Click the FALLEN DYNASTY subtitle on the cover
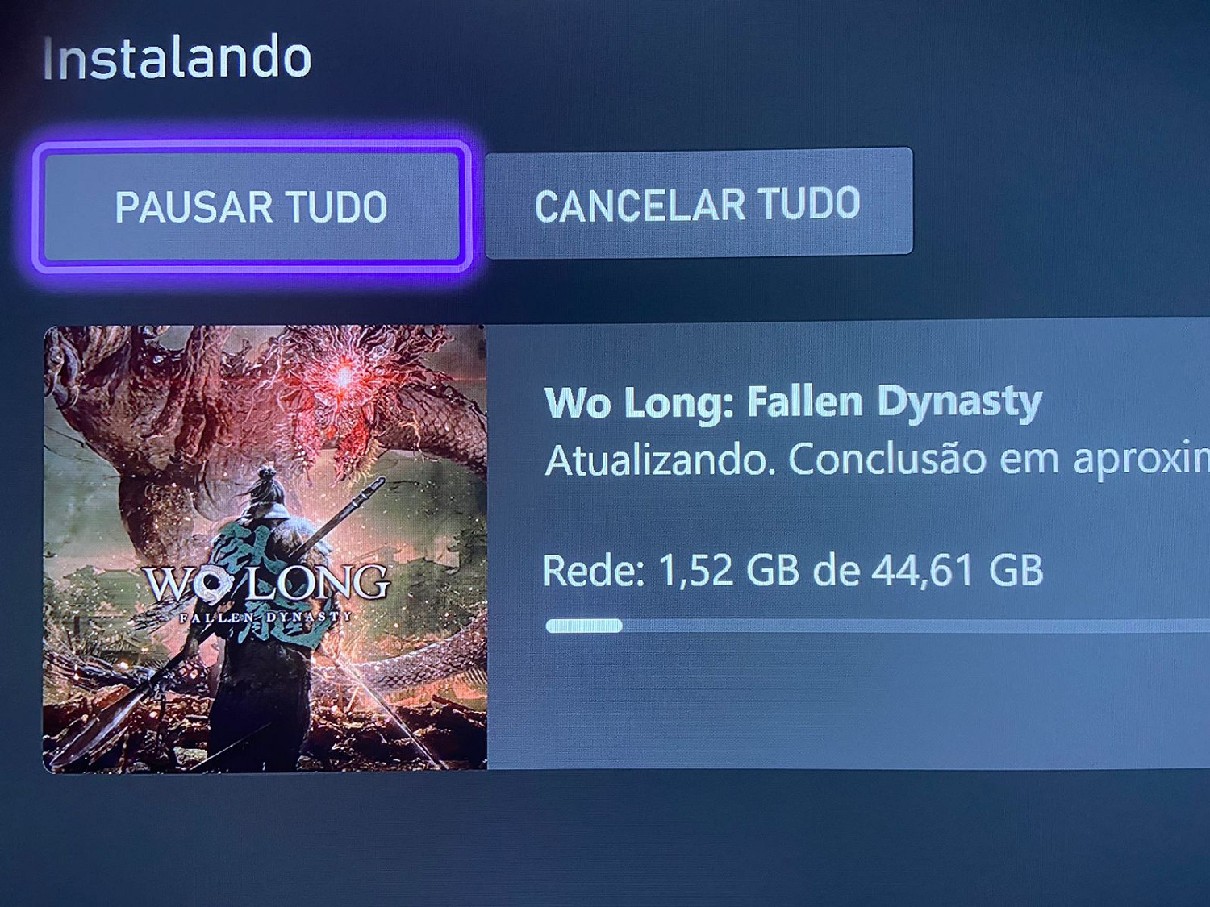This screenshot has height=907, width=1210. tap(266, 617)
